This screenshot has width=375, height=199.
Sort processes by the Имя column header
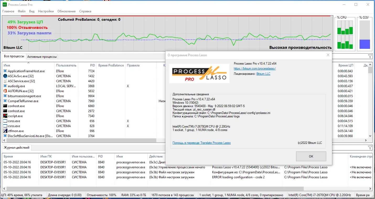coord(28,65)
